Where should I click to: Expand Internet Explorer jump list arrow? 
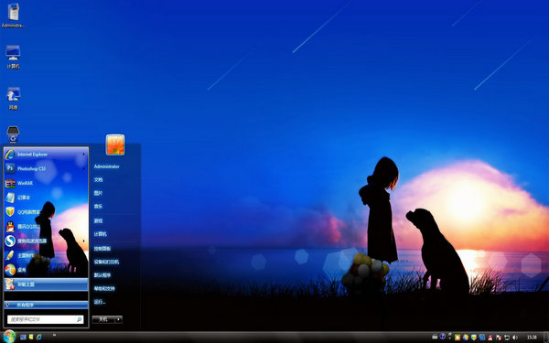point(83,155)
